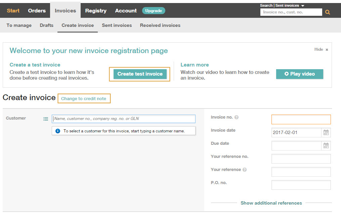Close the welcome panel with the x icon
341x214 pixels.
click(x=327, y=50)
